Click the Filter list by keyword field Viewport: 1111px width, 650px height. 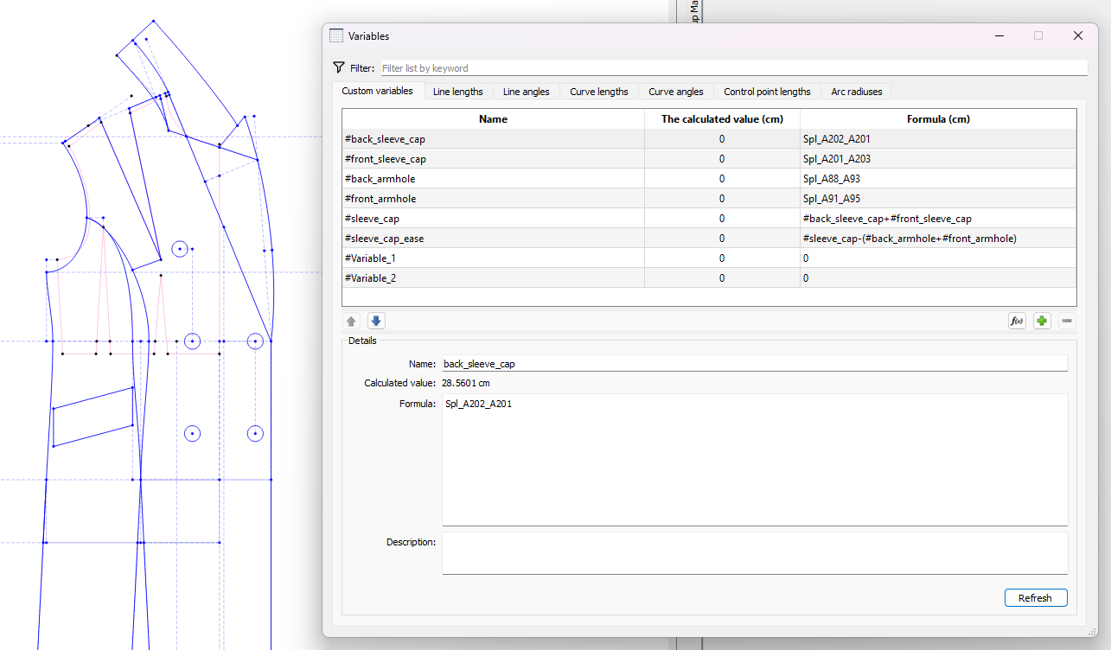click(733, 68)
